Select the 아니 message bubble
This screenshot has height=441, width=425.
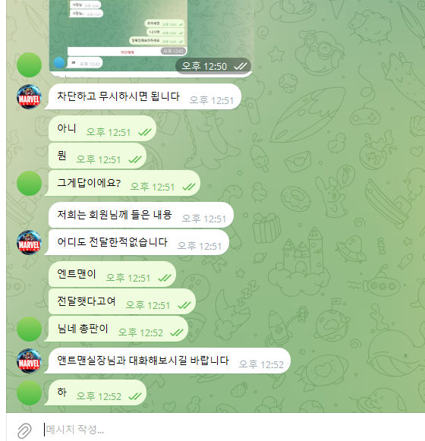click(102, 128)
